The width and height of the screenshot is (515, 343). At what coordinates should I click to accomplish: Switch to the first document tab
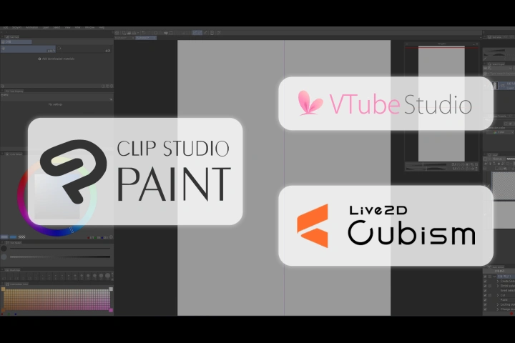pyautogui.click(x=124, y=38)
